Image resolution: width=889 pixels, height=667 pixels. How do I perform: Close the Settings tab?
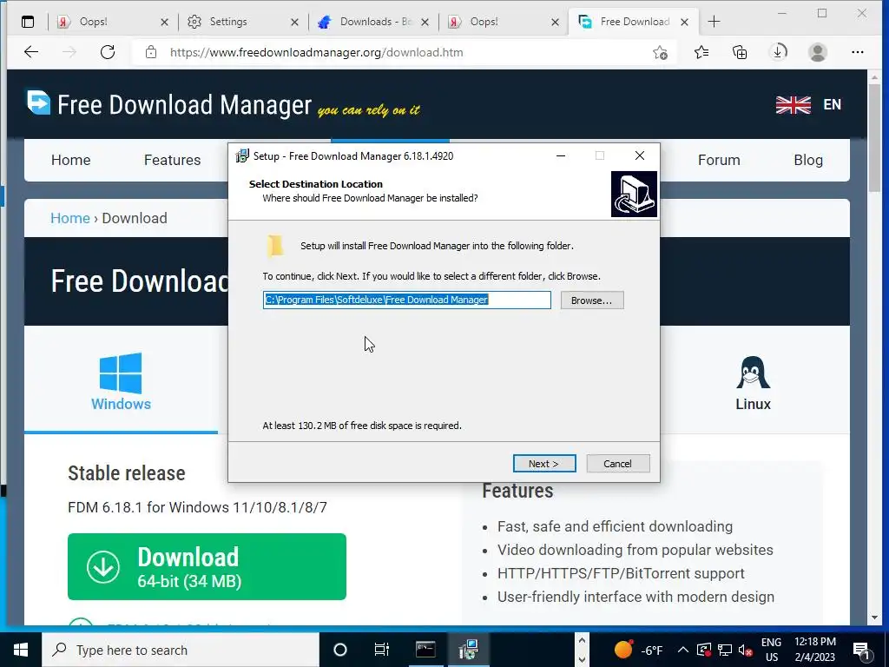295,22
